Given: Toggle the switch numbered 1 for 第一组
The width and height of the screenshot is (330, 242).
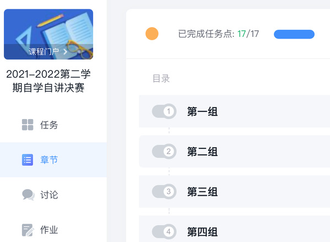Looking at the screenshot, I should click(x=164, y=111).
